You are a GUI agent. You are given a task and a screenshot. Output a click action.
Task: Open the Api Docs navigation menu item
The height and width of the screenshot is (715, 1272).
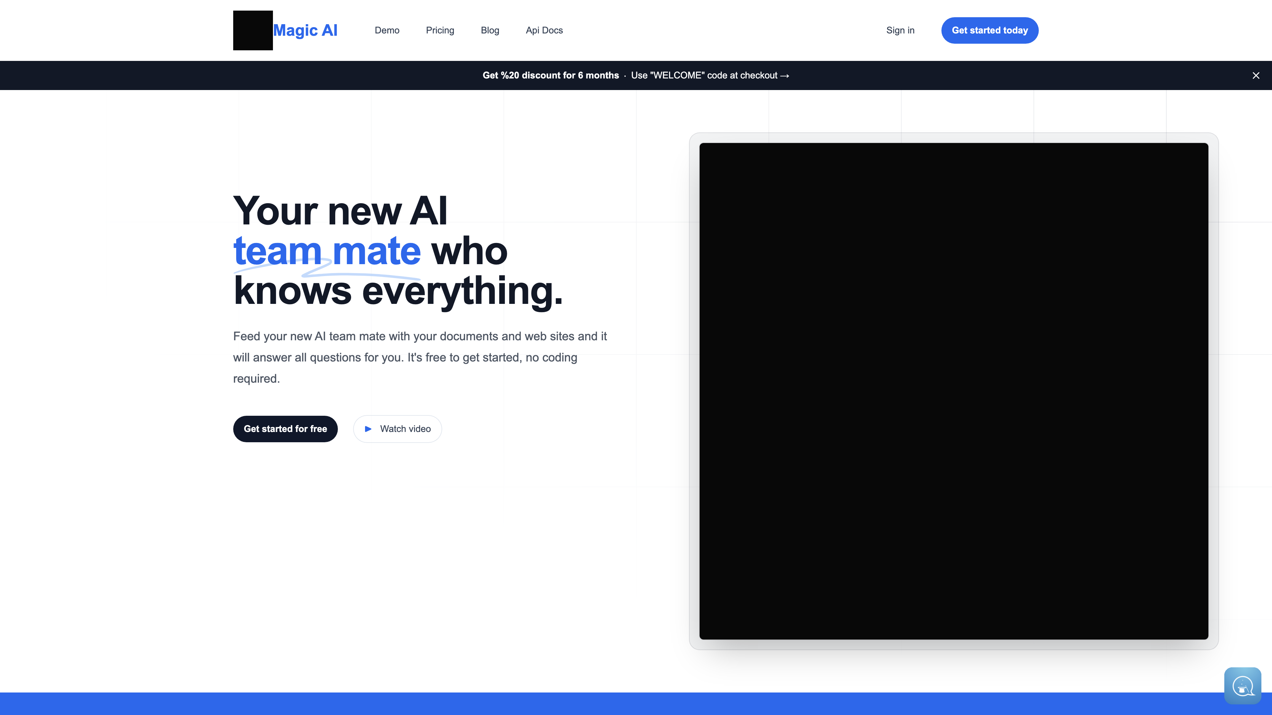tap(543, 30)
